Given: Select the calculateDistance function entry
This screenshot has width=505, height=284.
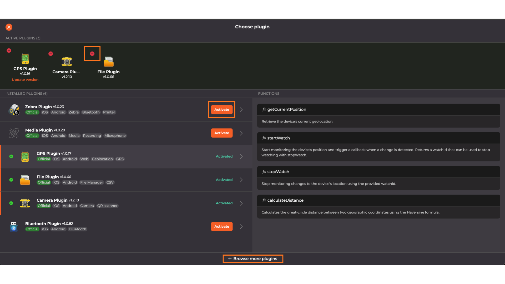Looking at the screenshot, I should tap(378, 200).
